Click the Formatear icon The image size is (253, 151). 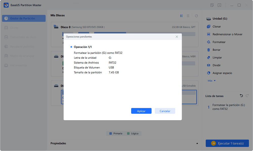pyautogui.click(x=209, y=42)
